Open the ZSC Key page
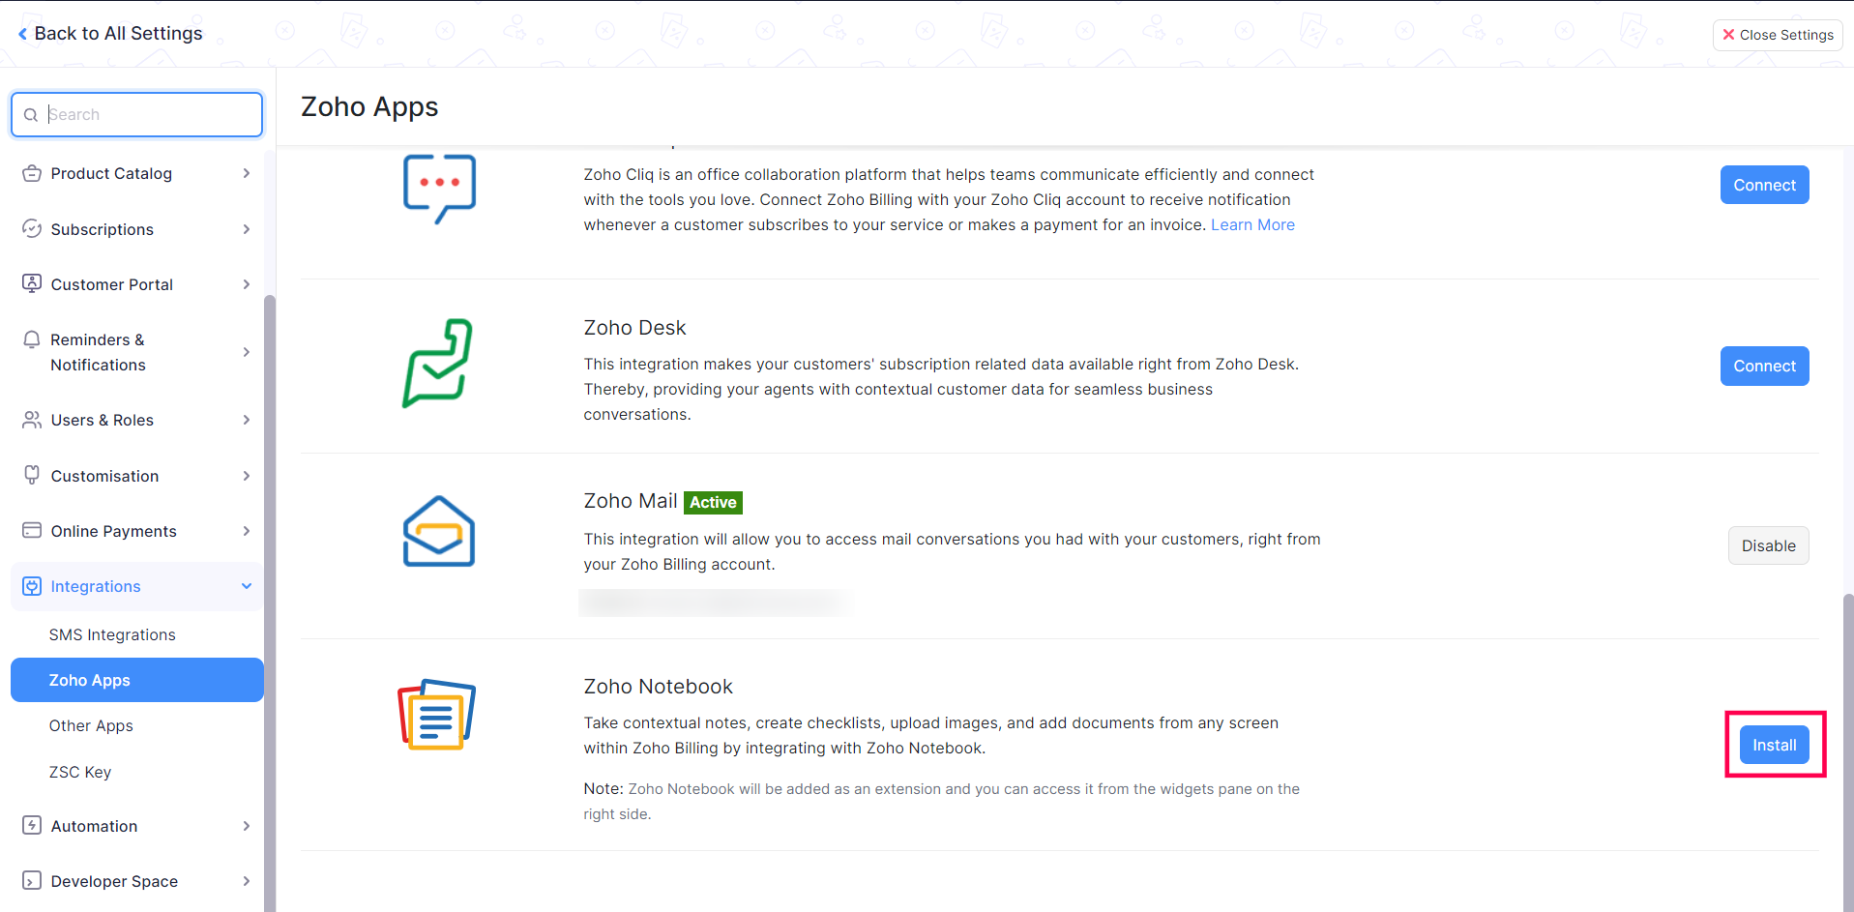The image size is (1854, 912). pos(80,772)
